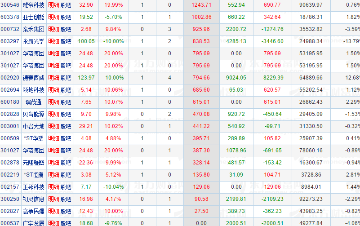
Task: Click stock code 002828
Action: (x=9, y=114)
